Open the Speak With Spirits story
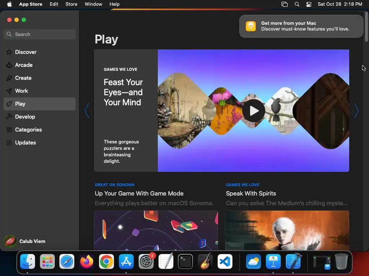The image size is (369, 276). 251,193
